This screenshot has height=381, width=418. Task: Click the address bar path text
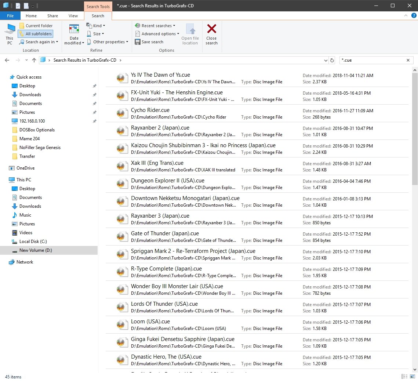[x=85, y=60]
